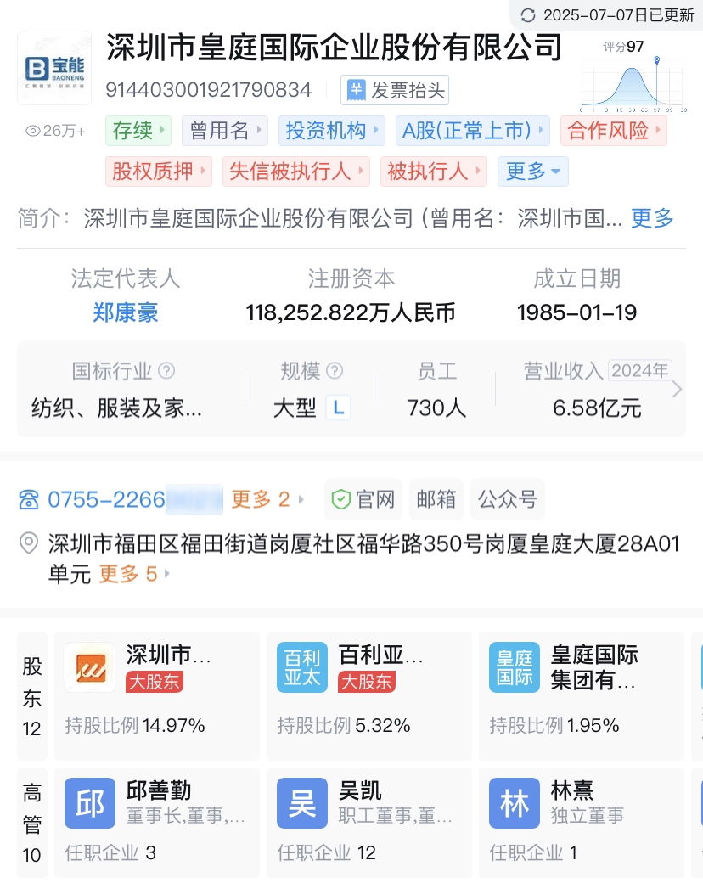Select 持股比例 5.32% text
Screen dimensions: 703x883
[x=344, y=725]
